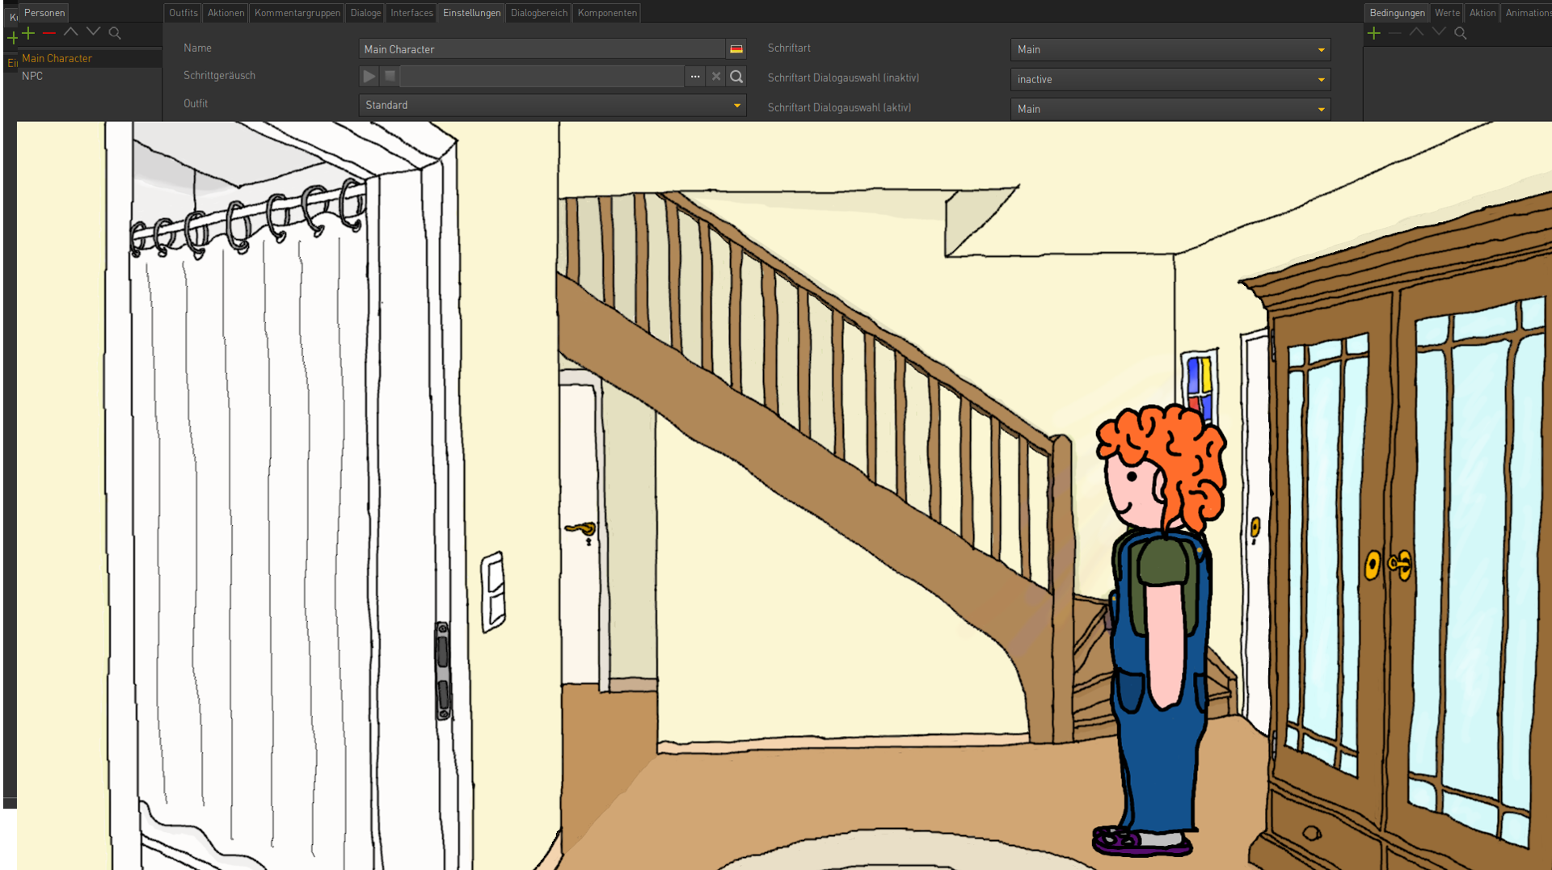Play the Schrittgeräusch sound
The height and width of the screenshot is (870, 1552).
coord(369,77)
